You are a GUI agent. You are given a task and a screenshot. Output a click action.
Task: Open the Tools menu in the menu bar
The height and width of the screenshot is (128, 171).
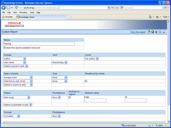[x=32, y=13]
